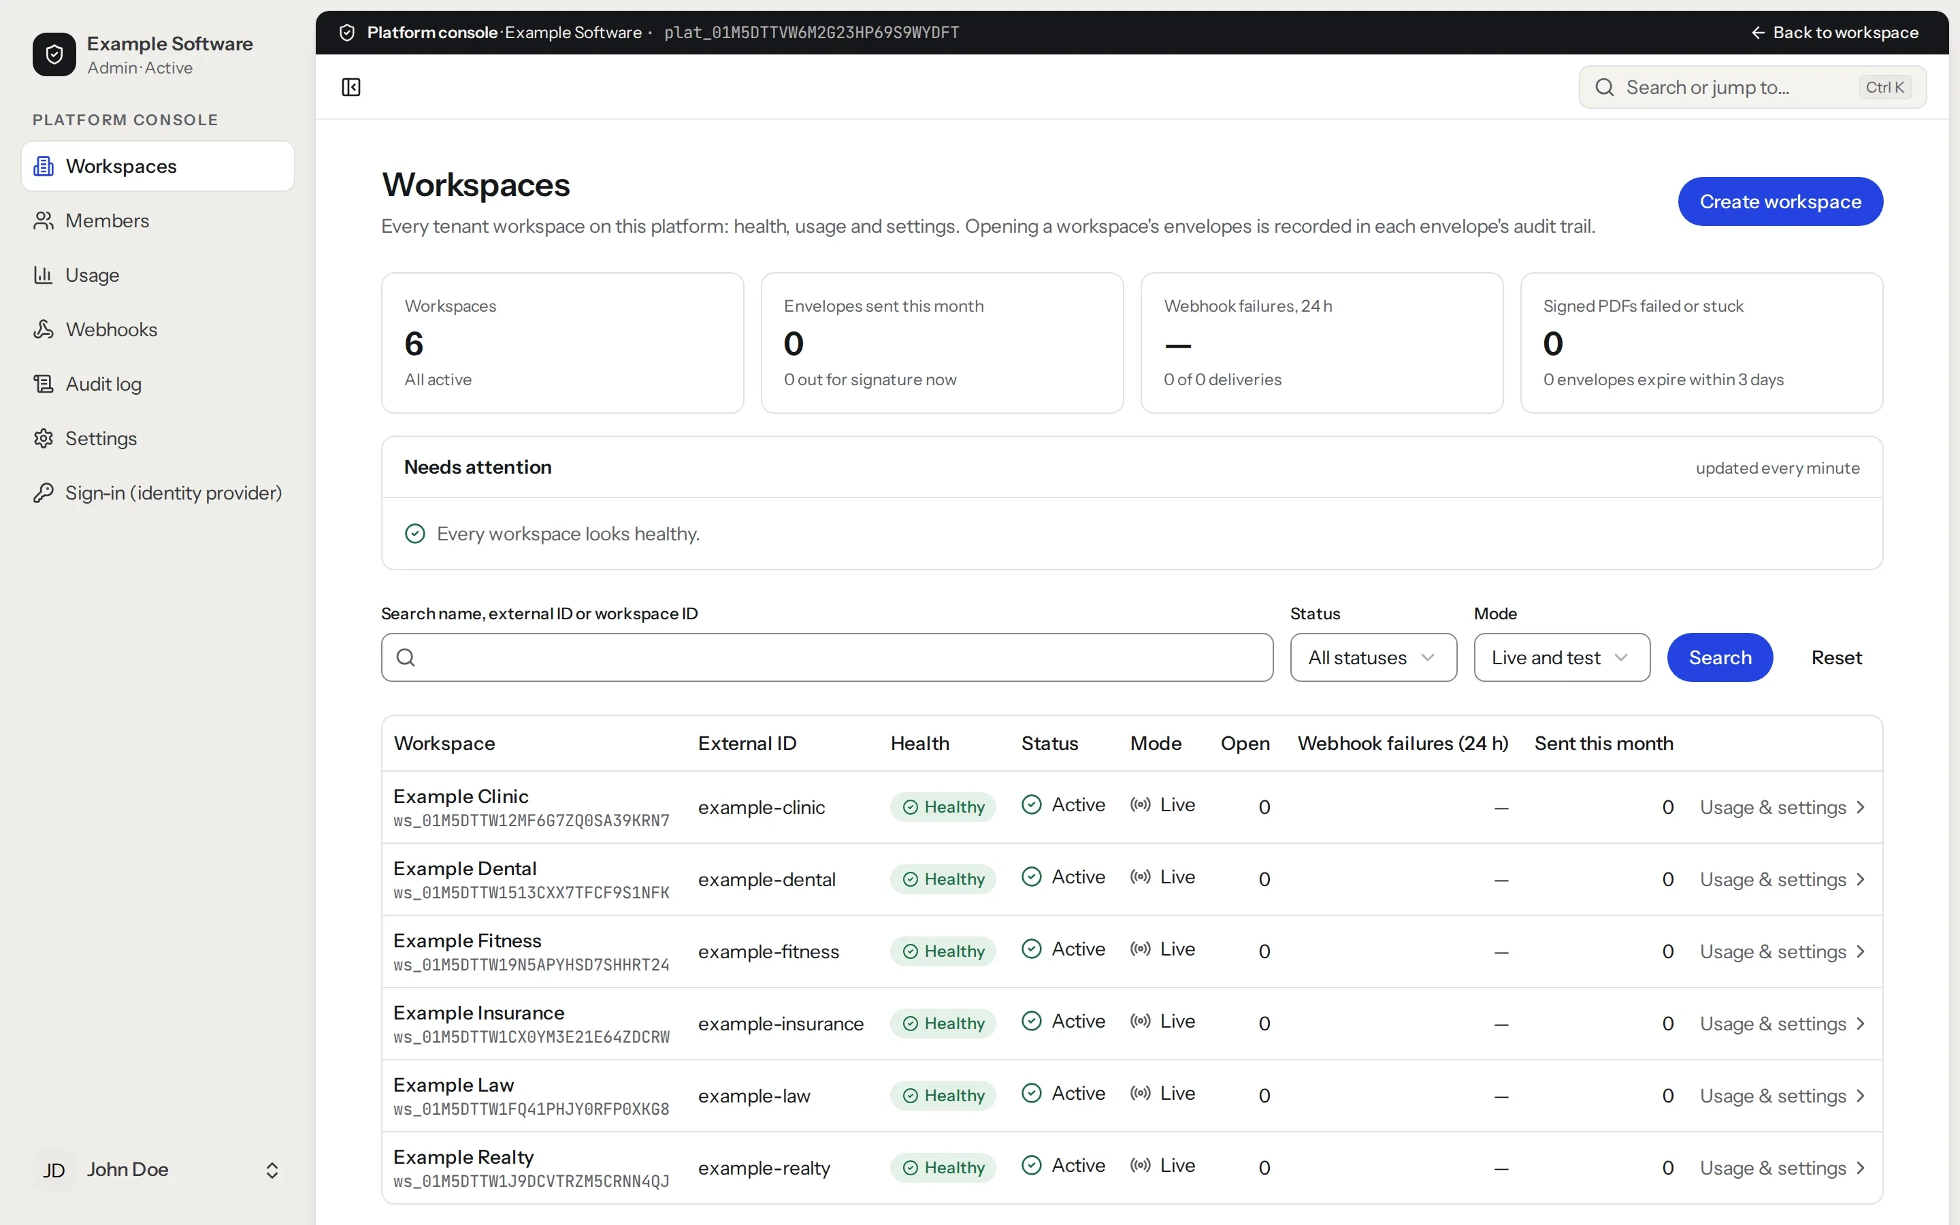
Task: Open Usage & settings for Example Law
Action: (x=1782, y=1096)
